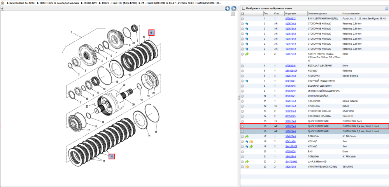Viewport: 389px width, 187px height.
Task: Open part number link 359235A1
Action: coord(291,111)
